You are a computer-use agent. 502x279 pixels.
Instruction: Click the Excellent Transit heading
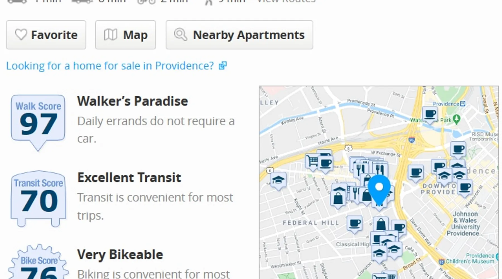(129, 177)
